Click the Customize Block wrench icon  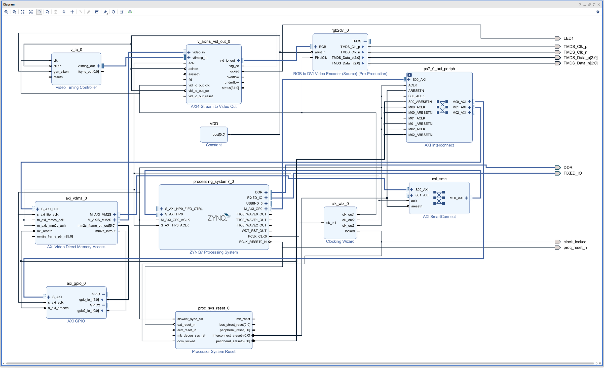click(89, 12)
